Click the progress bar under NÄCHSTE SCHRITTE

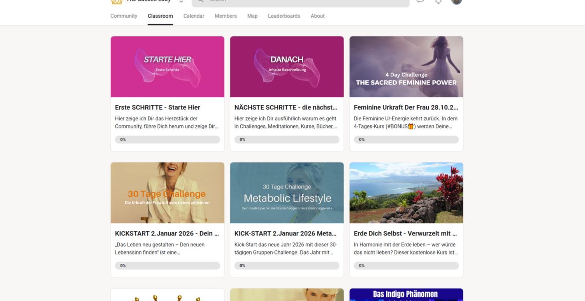click(x=287, y=140)
